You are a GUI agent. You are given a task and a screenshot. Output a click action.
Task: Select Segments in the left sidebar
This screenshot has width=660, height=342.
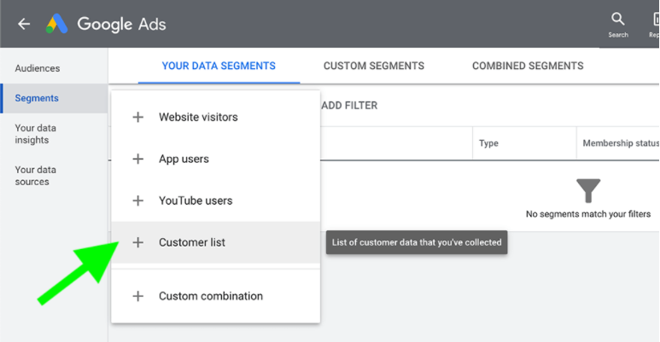(37, 98)
